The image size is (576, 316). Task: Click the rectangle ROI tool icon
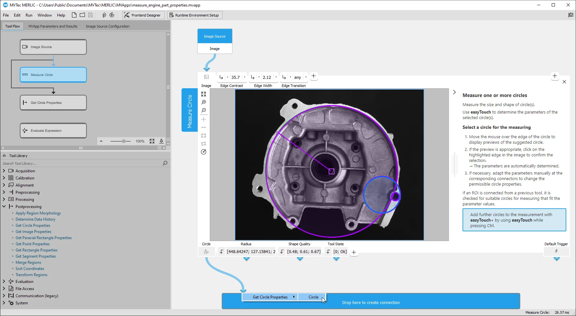(204, 136)
